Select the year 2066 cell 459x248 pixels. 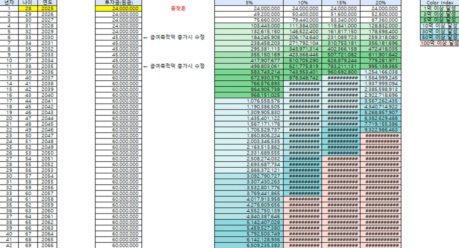(x=47, y=245)
